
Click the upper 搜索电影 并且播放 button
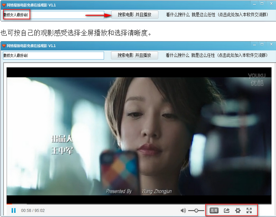[135, 15]
